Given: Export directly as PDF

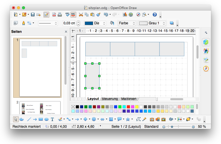Looking at the screenshot, I should click(x=54, y=15).
